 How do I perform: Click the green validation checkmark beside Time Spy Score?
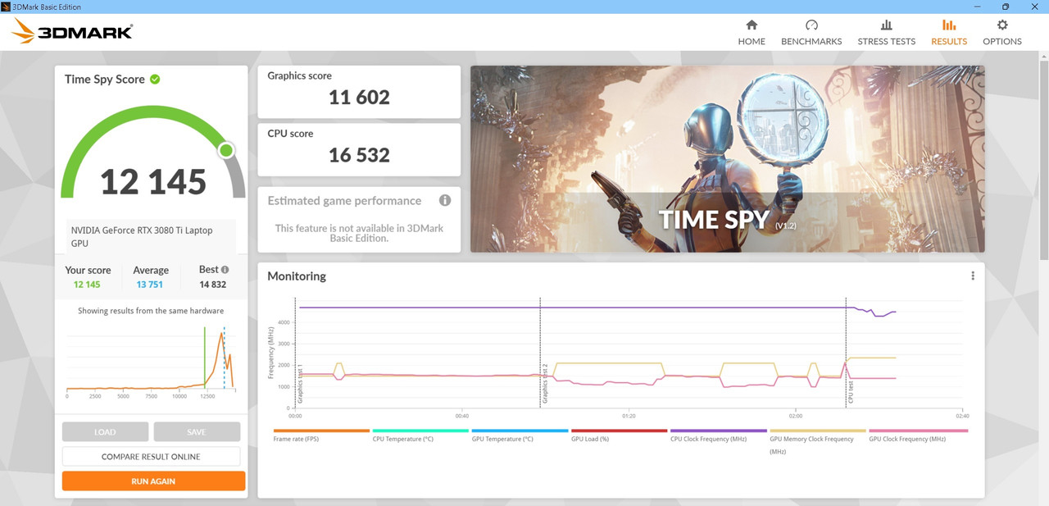155,80
